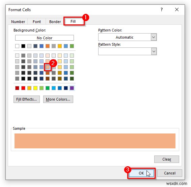Pick gold swatch in top theme row

[60, 46]
